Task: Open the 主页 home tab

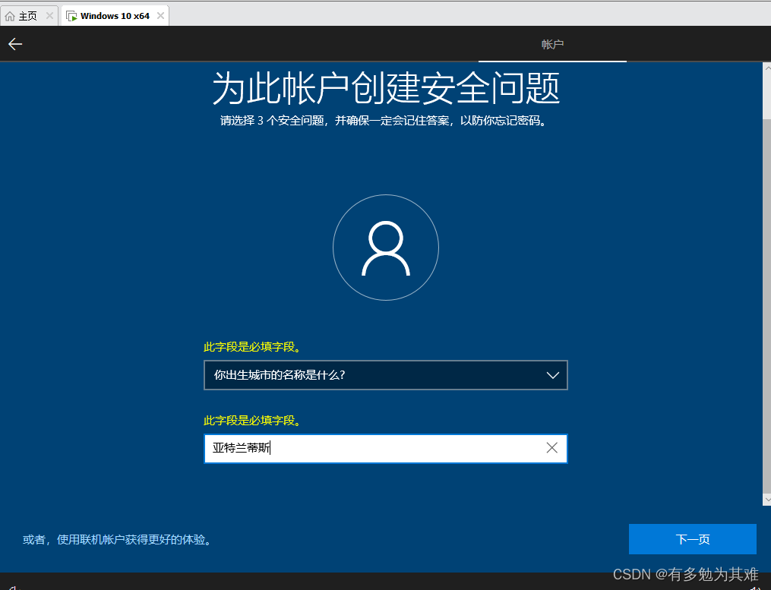Action: click(28, 16)
